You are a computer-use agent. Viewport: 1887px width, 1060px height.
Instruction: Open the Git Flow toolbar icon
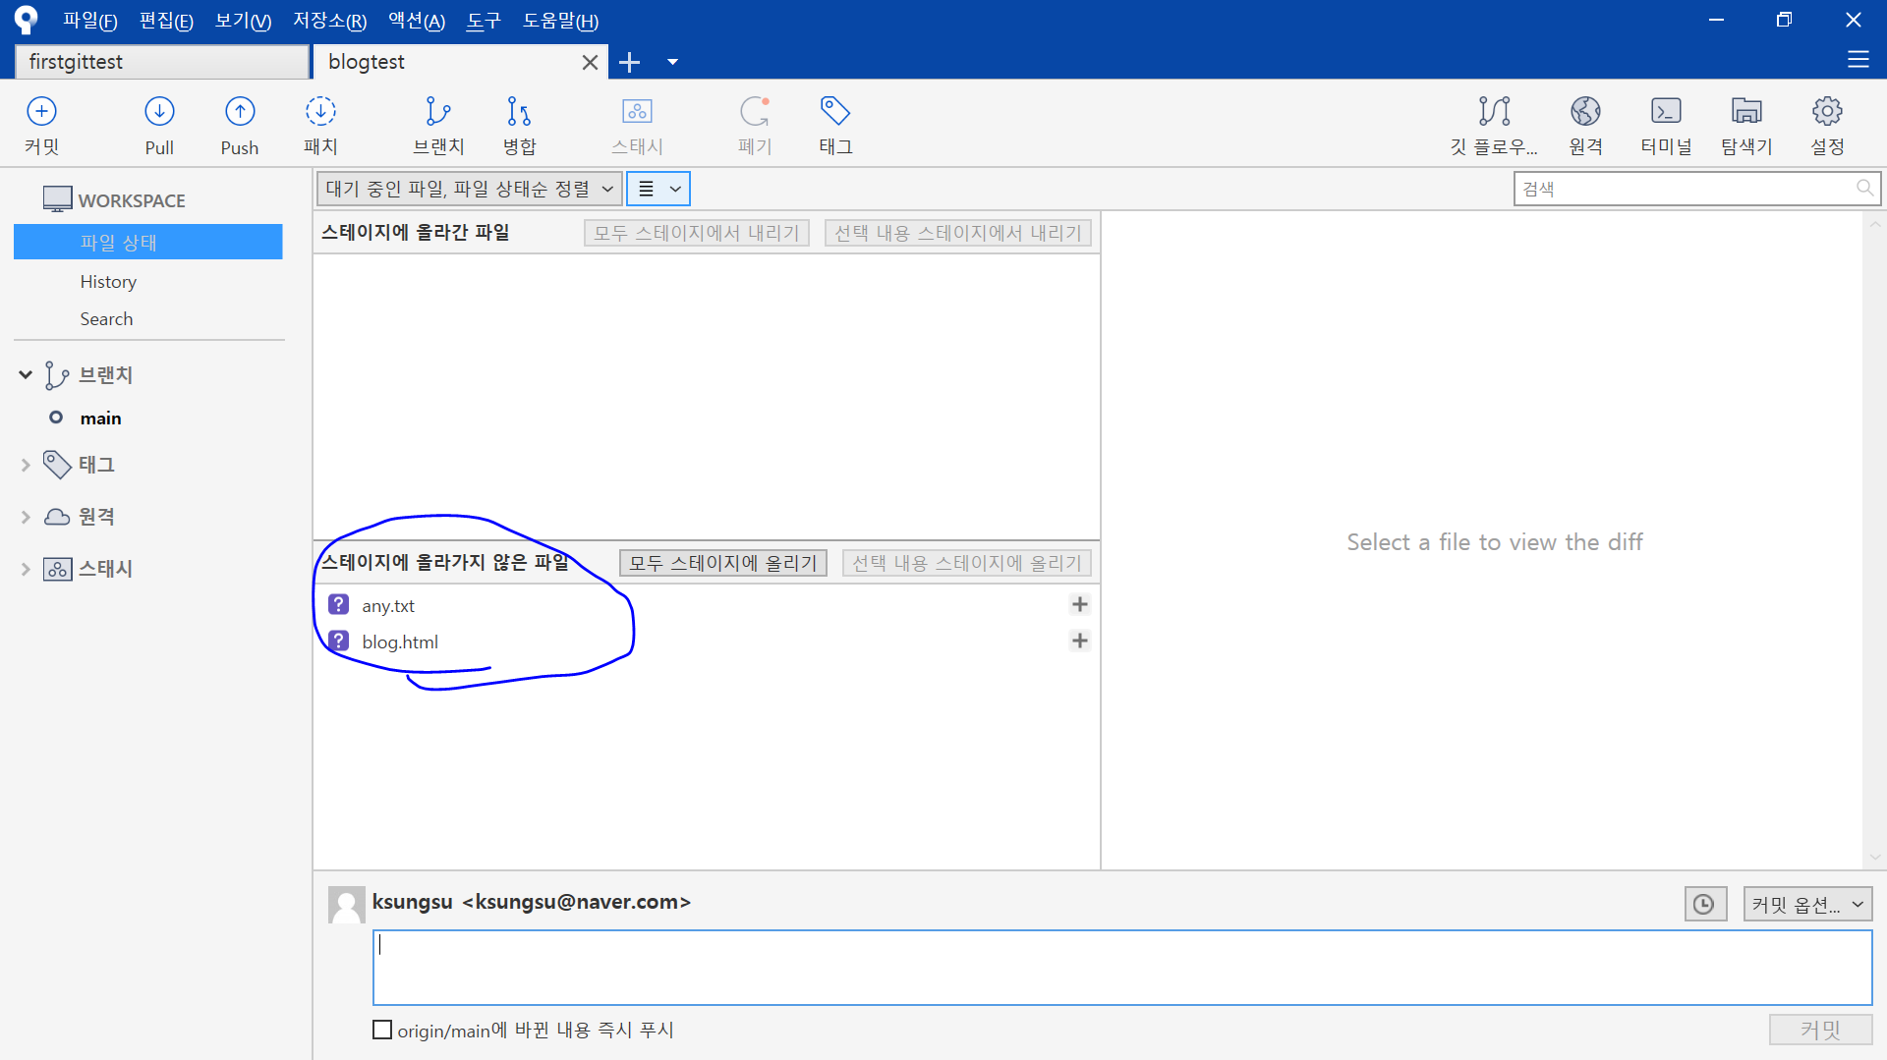pyautogui.click(x=1494, y=125)
